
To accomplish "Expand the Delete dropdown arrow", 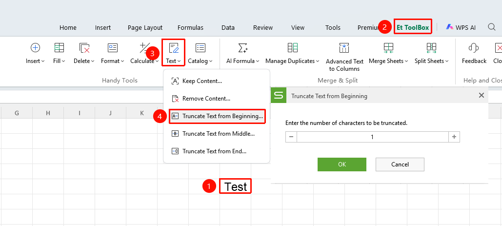I will [x=93, y=61].
